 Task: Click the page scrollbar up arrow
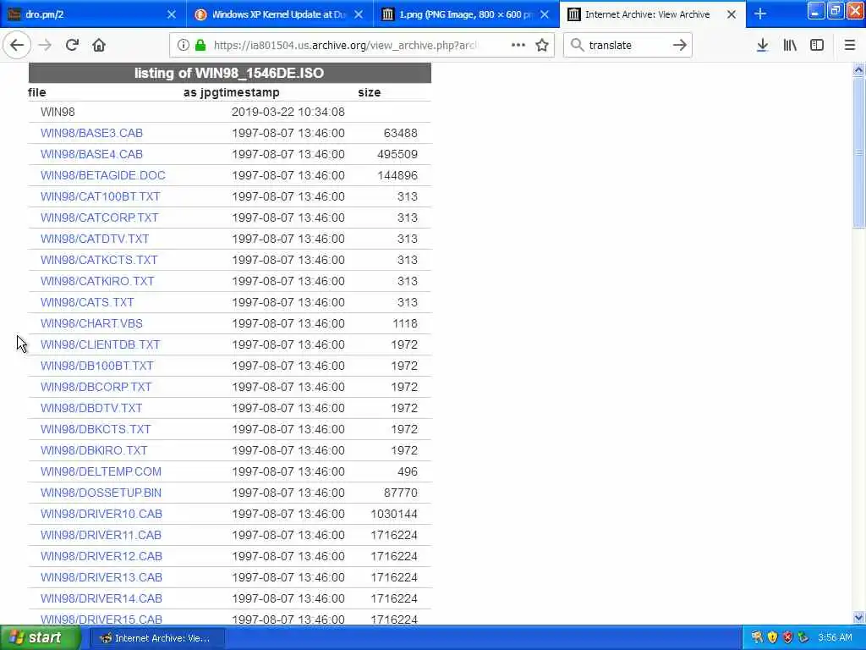[859, 69]
